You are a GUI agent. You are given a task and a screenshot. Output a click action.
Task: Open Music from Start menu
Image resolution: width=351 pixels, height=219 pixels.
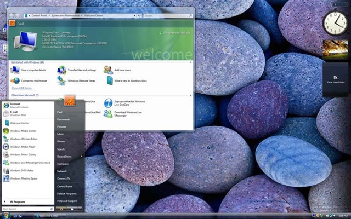click(60, 134)
